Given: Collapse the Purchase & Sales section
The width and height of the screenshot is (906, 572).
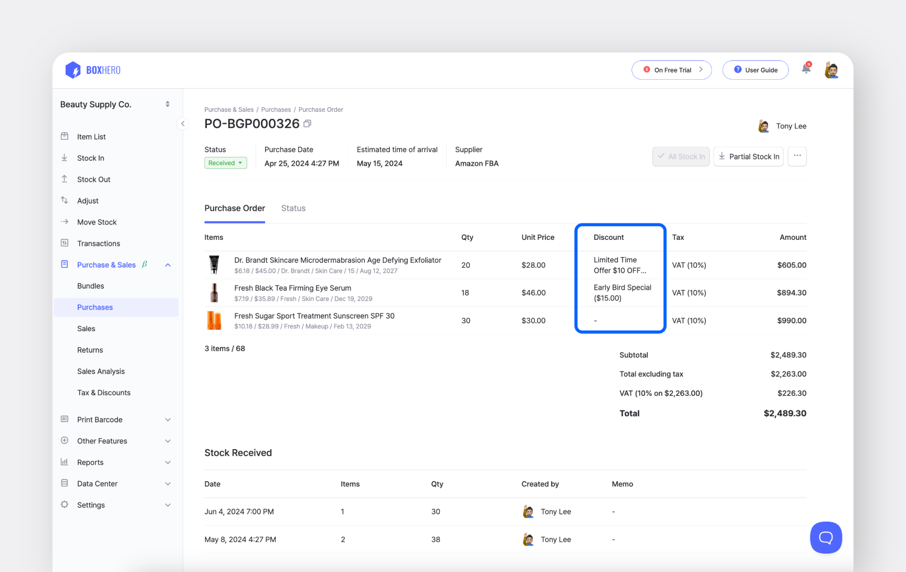Looking at the screenshot, I should [x=167, y=264].
